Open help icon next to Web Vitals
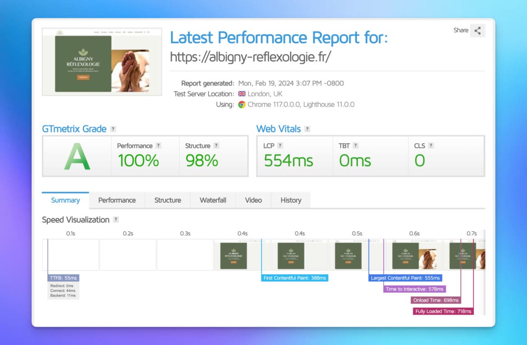The width and height of the screenshot is (527, 345). coord(307,129)
